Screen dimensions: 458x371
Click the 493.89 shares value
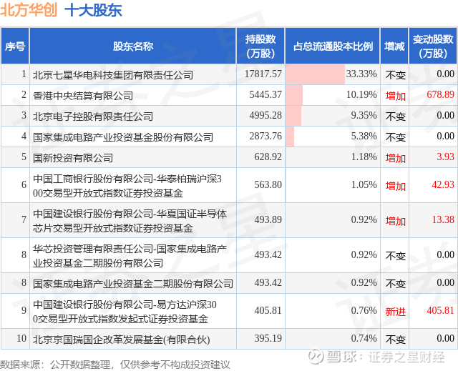point(268,219)
